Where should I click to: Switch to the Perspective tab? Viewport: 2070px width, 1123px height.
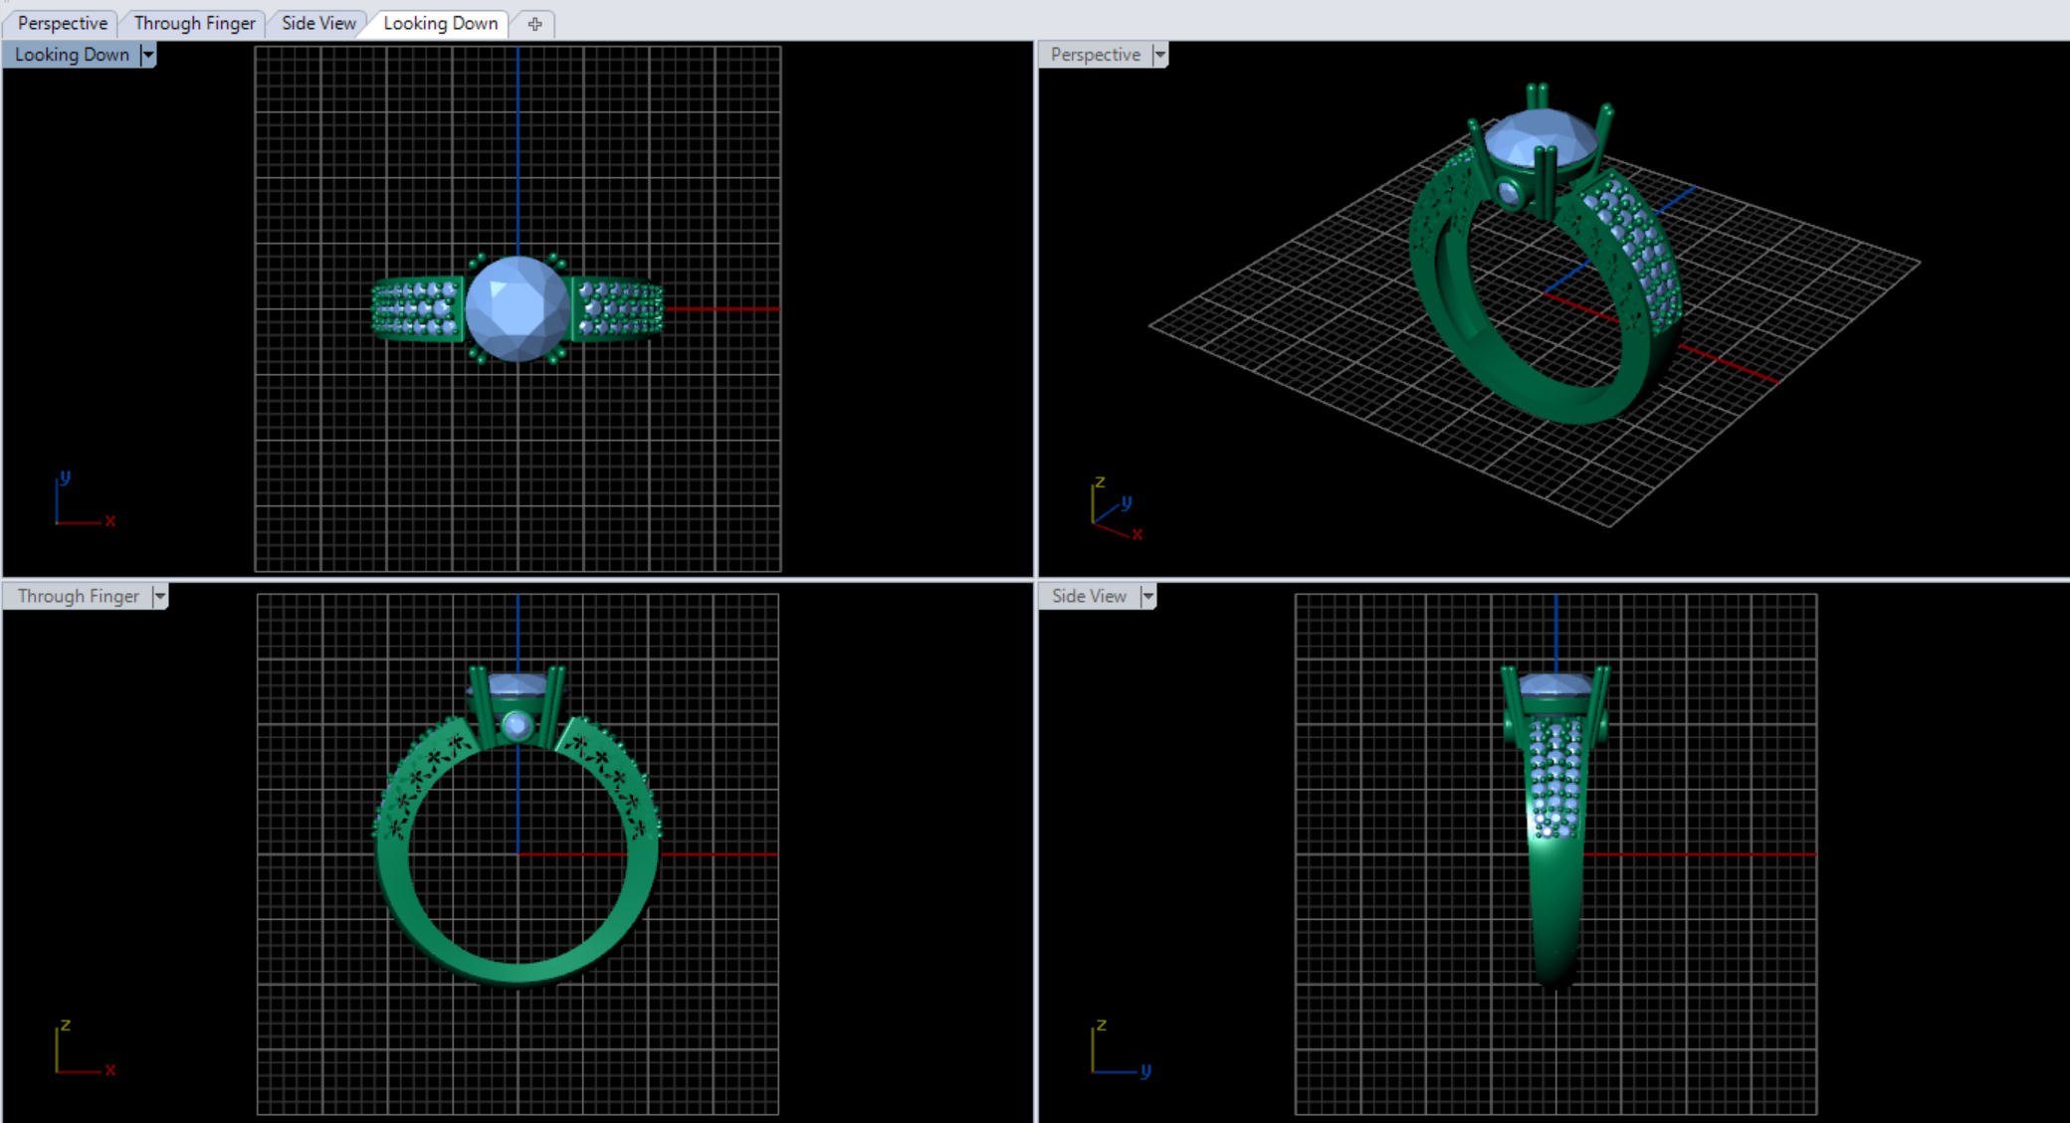coord(62,23)
